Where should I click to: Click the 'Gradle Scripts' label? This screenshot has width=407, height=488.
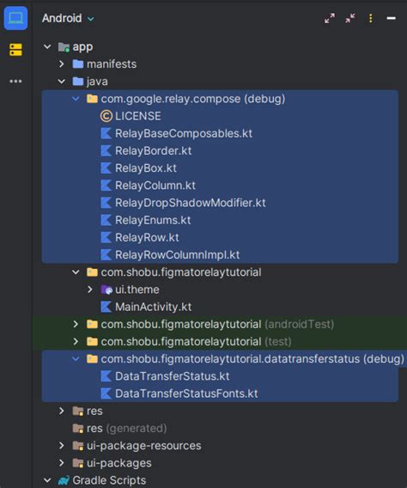click(x=109, y=480)
